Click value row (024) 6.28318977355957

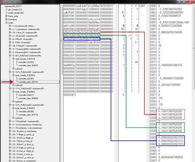pyautogui.click(x=166, y=85)
